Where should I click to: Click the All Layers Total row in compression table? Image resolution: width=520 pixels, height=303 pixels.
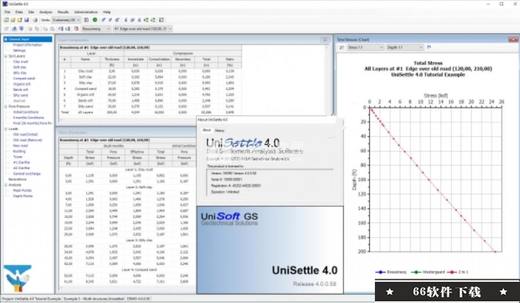150,113
